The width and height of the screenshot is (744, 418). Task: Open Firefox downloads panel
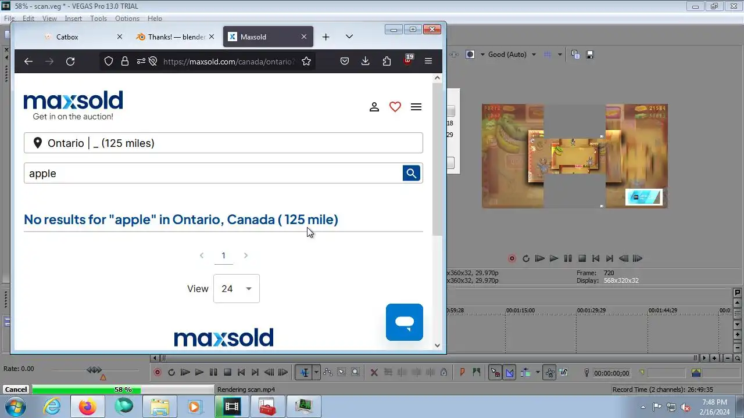[x=366, y=61]
